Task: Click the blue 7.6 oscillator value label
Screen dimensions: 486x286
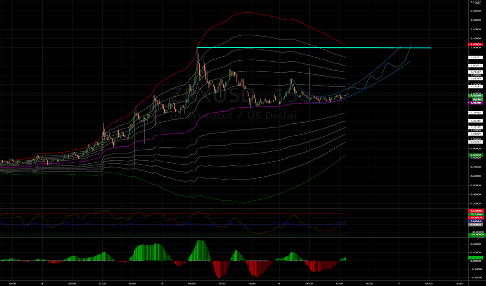Action: 477,222
